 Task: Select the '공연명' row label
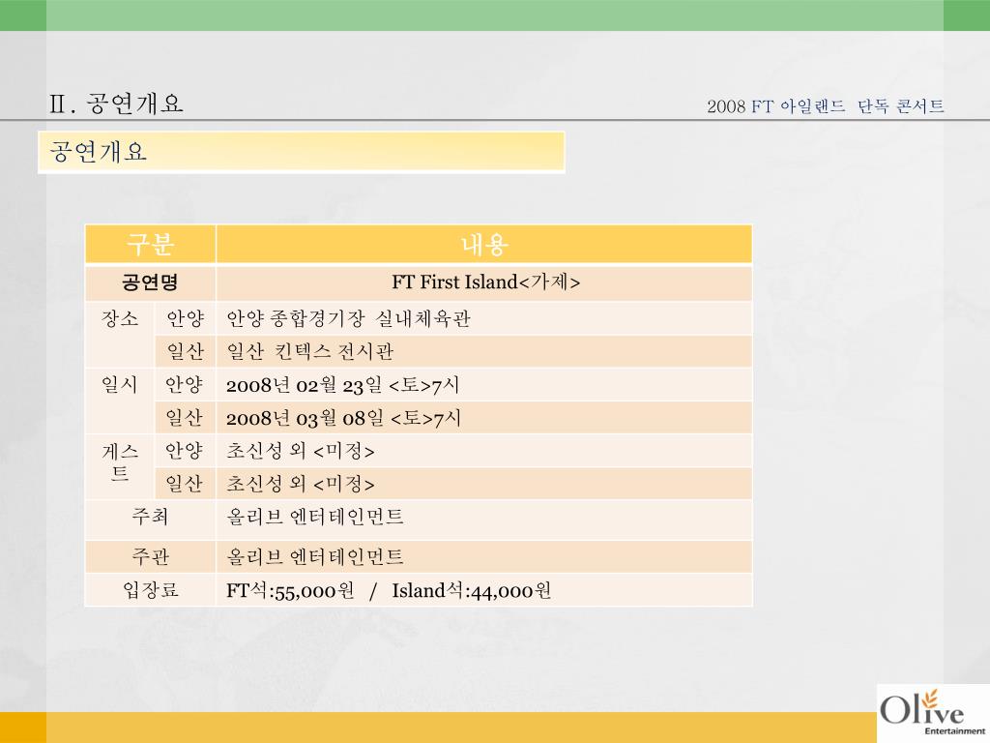[x=150, y=282]
